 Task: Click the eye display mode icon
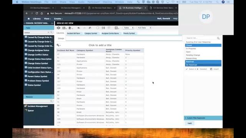pyautogui.click(x=58, y=28)
